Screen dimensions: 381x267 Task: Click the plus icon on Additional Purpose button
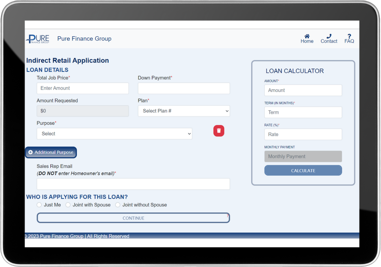tap(30, 152)
